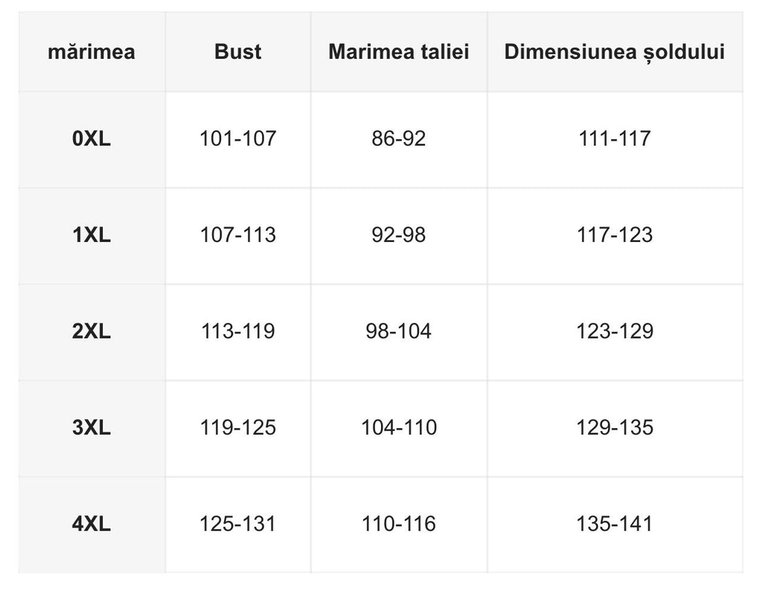Click the 104-110 waist cell
This screenshot has width=762, height=591.
[399, 428]
